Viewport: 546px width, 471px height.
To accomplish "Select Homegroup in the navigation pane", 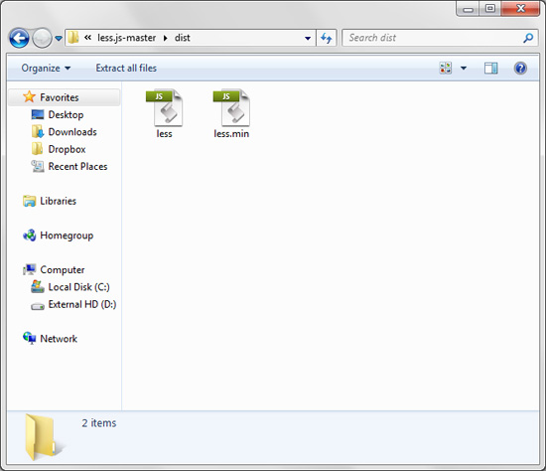I will (x=67, y=235).
